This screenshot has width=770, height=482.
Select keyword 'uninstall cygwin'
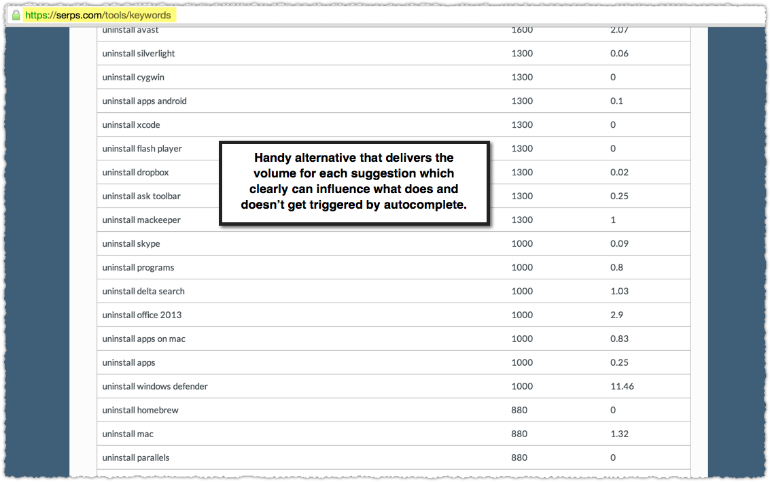point(133,78)
